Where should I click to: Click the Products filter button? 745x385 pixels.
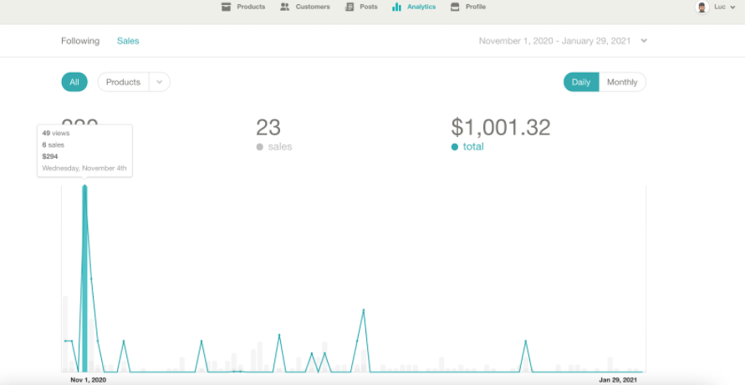coord(123,82)
